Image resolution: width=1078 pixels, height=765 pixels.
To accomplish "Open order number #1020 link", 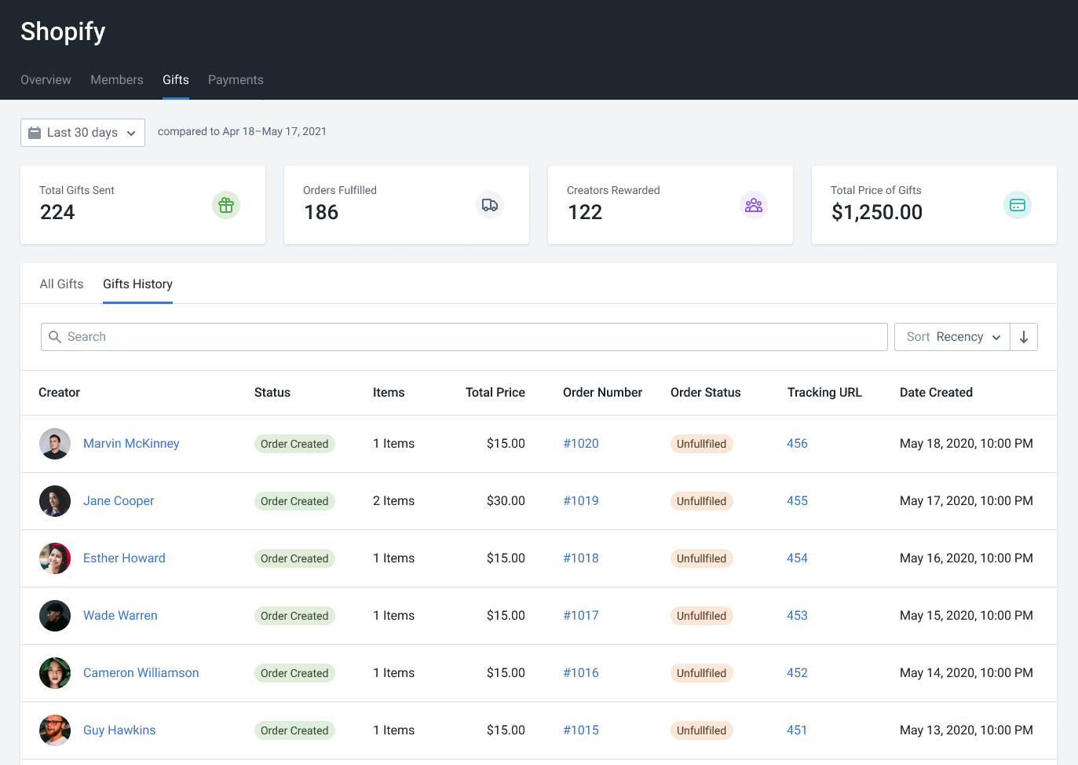I will click(x=581, y=444).
